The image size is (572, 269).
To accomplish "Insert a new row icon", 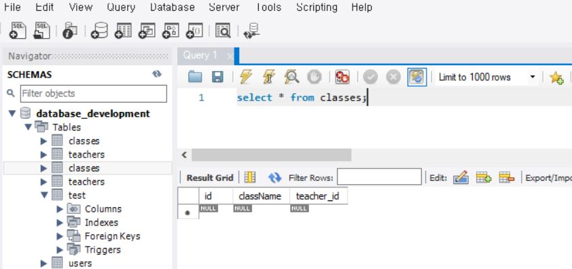I will (484, 178).
